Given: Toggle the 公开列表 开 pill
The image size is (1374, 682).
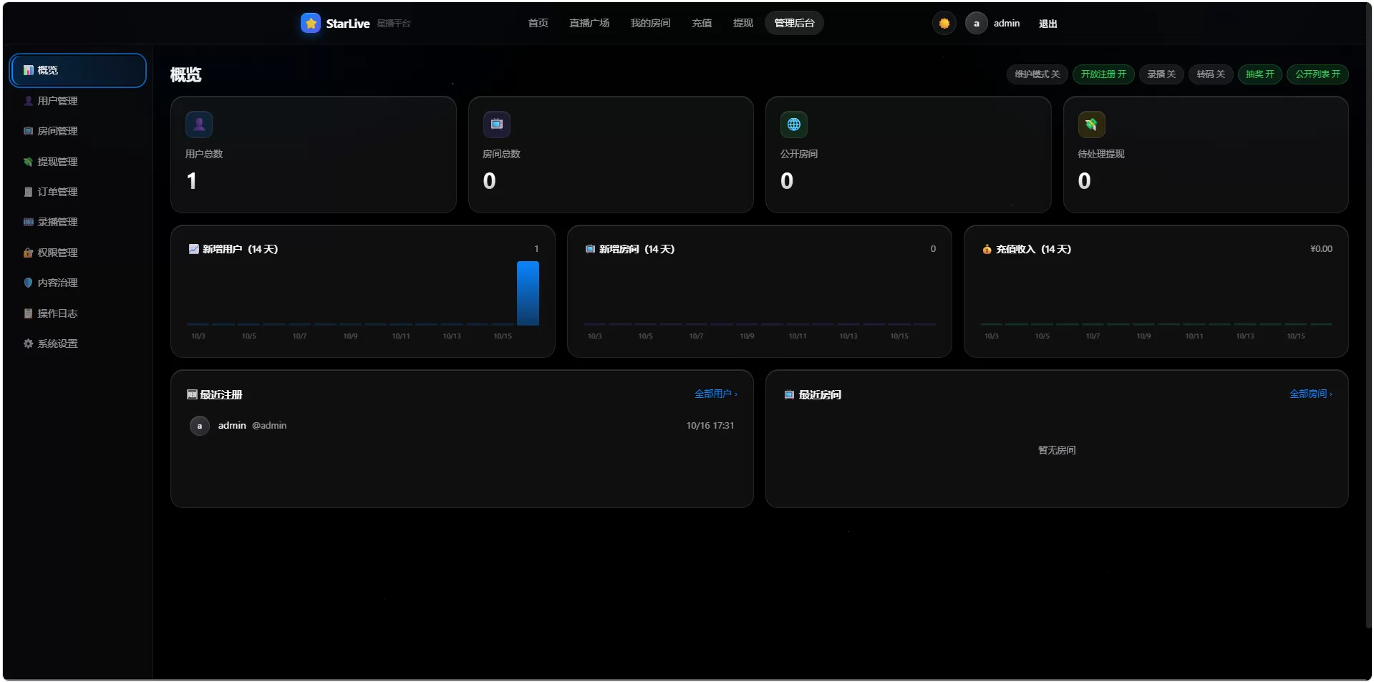Looking at the screenshot, I should coord(1317,74).
